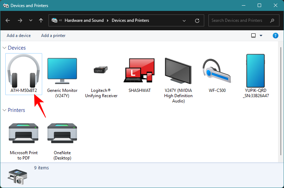Click the chevron between breadcrumb segments
The height and width of the screenshot is (188, 284).
coord(108,20)
